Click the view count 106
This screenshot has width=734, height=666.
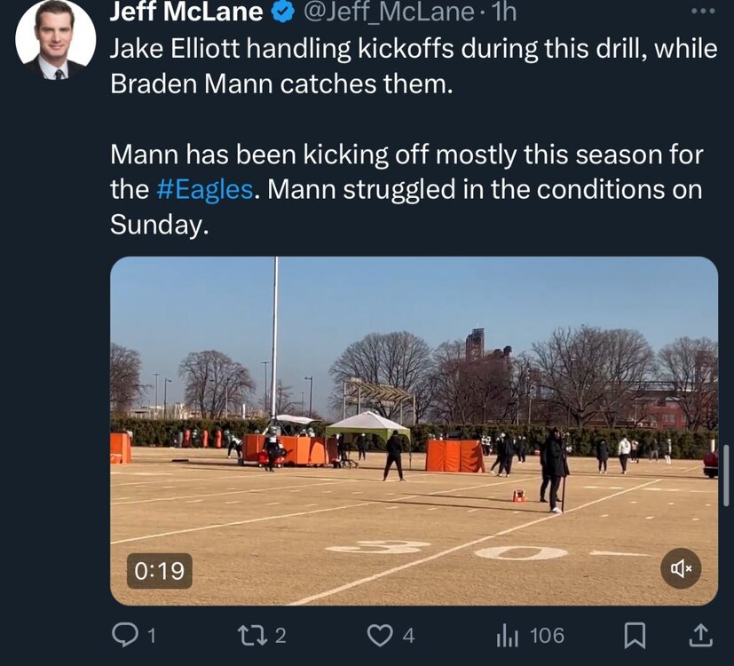(x=547, y=636)
